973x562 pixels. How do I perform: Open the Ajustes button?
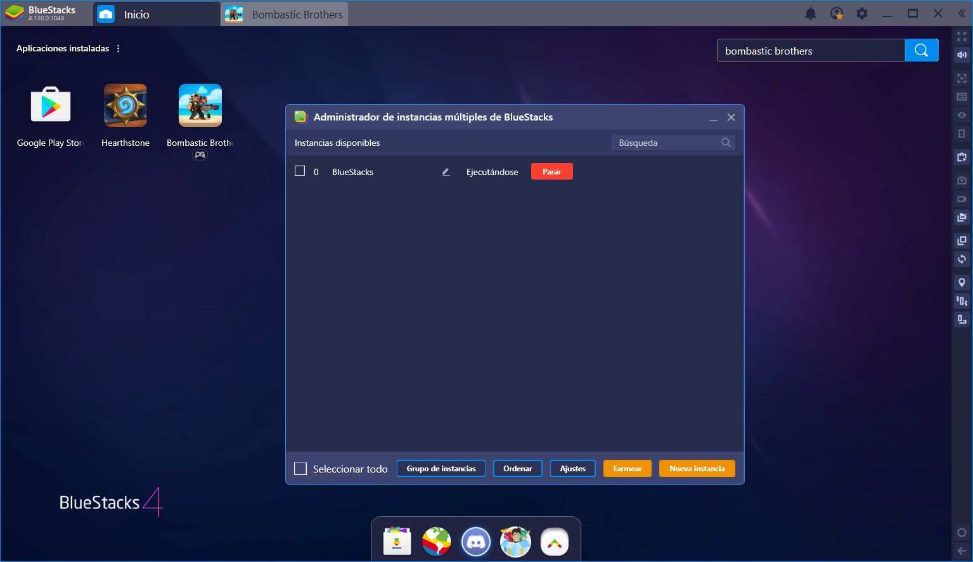pyautogui.click(x=572, y=469)
